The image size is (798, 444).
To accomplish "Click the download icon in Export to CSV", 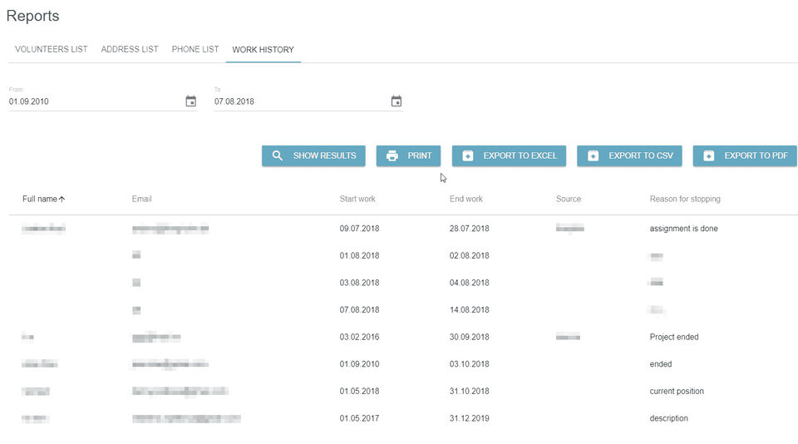I will [x=593, y=155].
